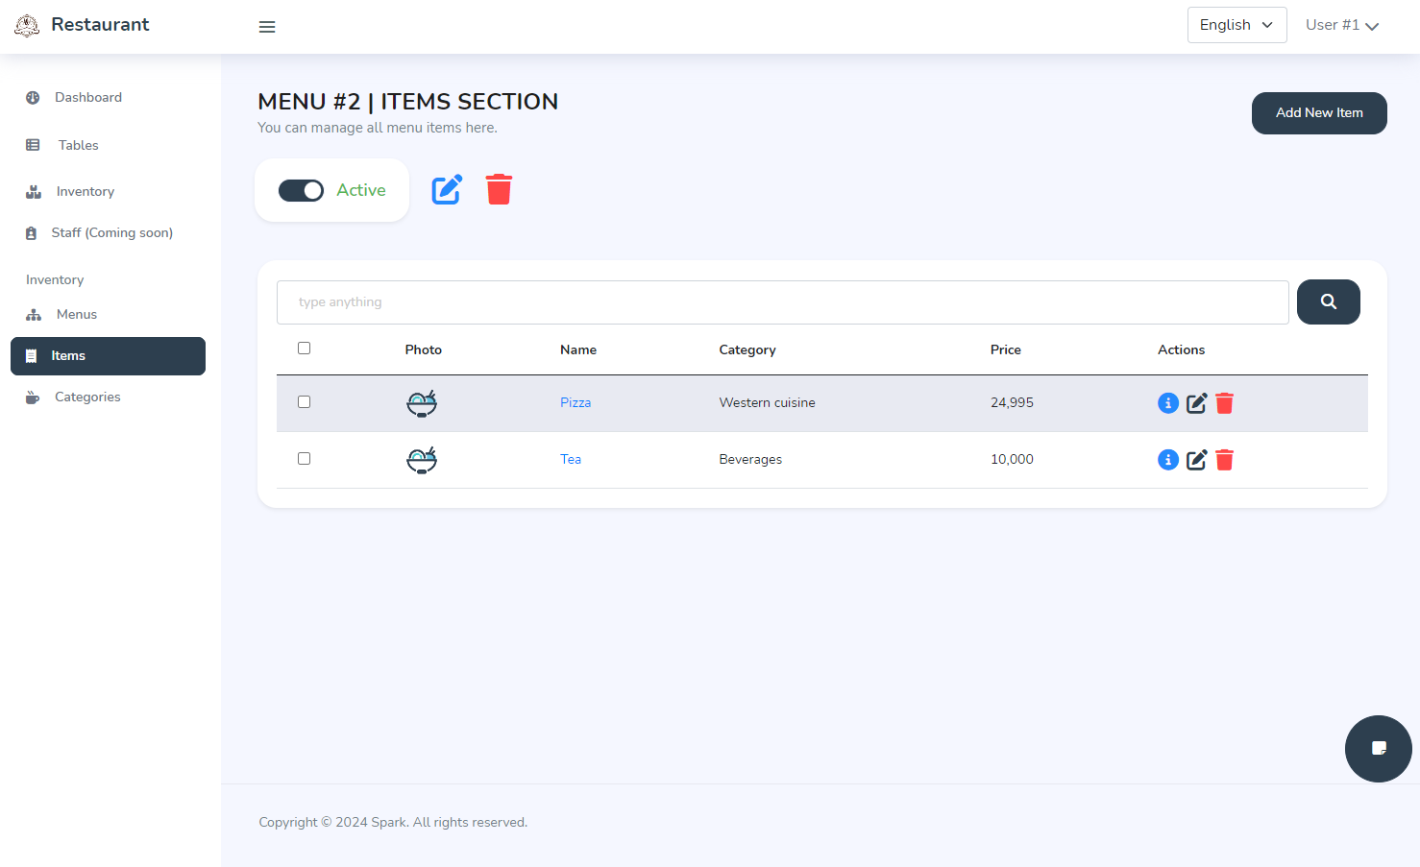1420x867 pixels.
Task: Open the English language dropdown
Action: click(1236, 25)
